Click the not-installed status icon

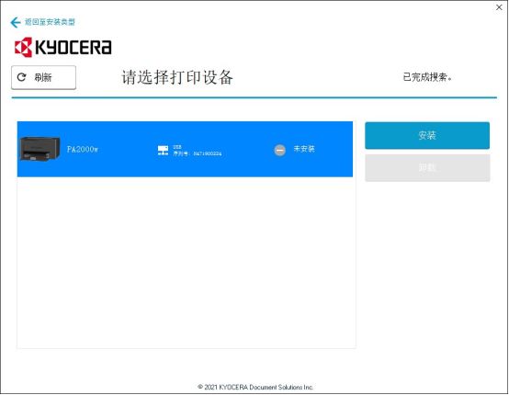(x=280, y=150)
